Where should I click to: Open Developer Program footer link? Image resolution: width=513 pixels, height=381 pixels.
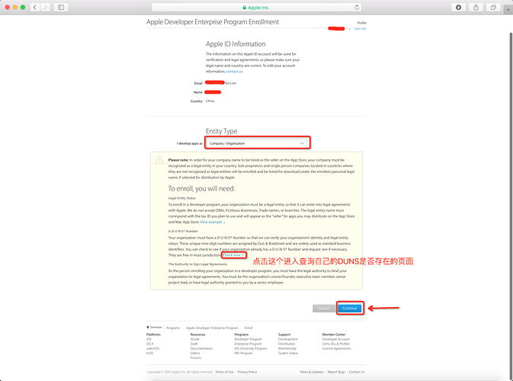[248, 339]
